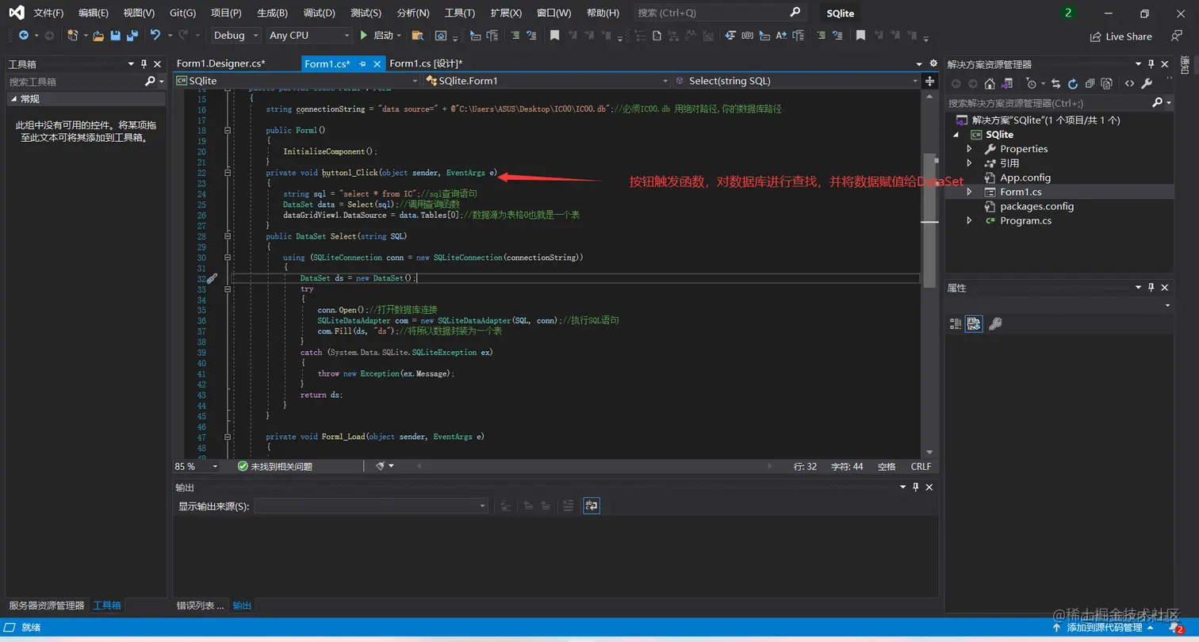The height and width of the screenshot is (642, 1199).
Task: Open the wrench properties icon in Solution Explorer toolbar
Action: [x=1146, y=83]
